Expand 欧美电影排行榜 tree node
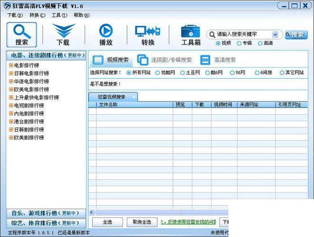This screenshot has width=314, height=237. (x=11, y=89)
